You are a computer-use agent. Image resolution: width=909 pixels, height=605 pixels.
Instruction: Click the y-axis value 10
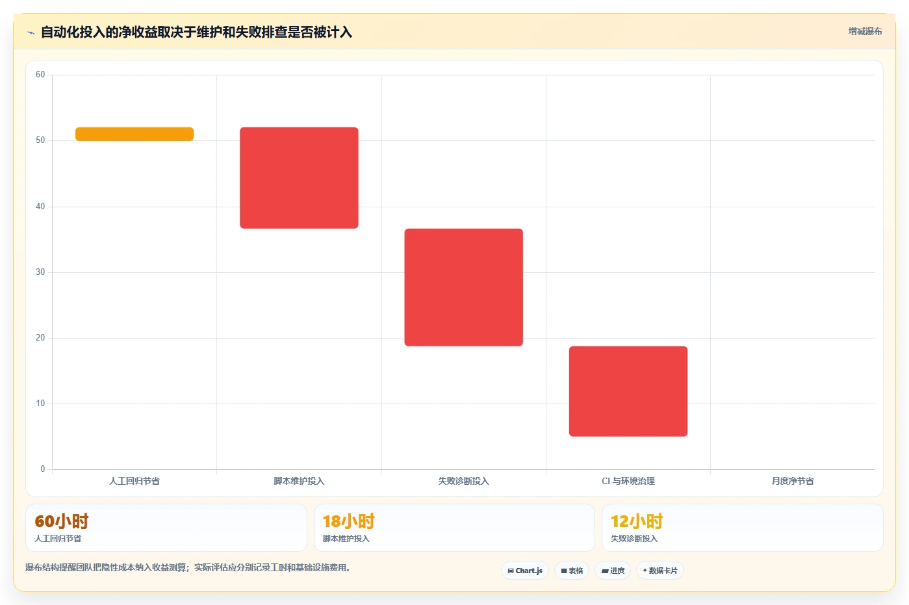40,404
